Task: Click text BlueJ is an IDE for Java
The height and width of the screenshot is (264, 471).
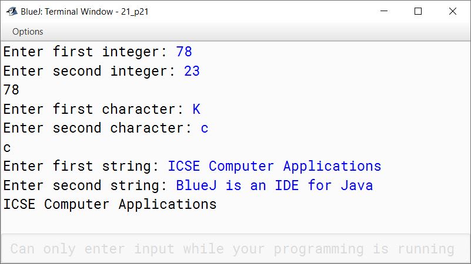Action: 274,185
